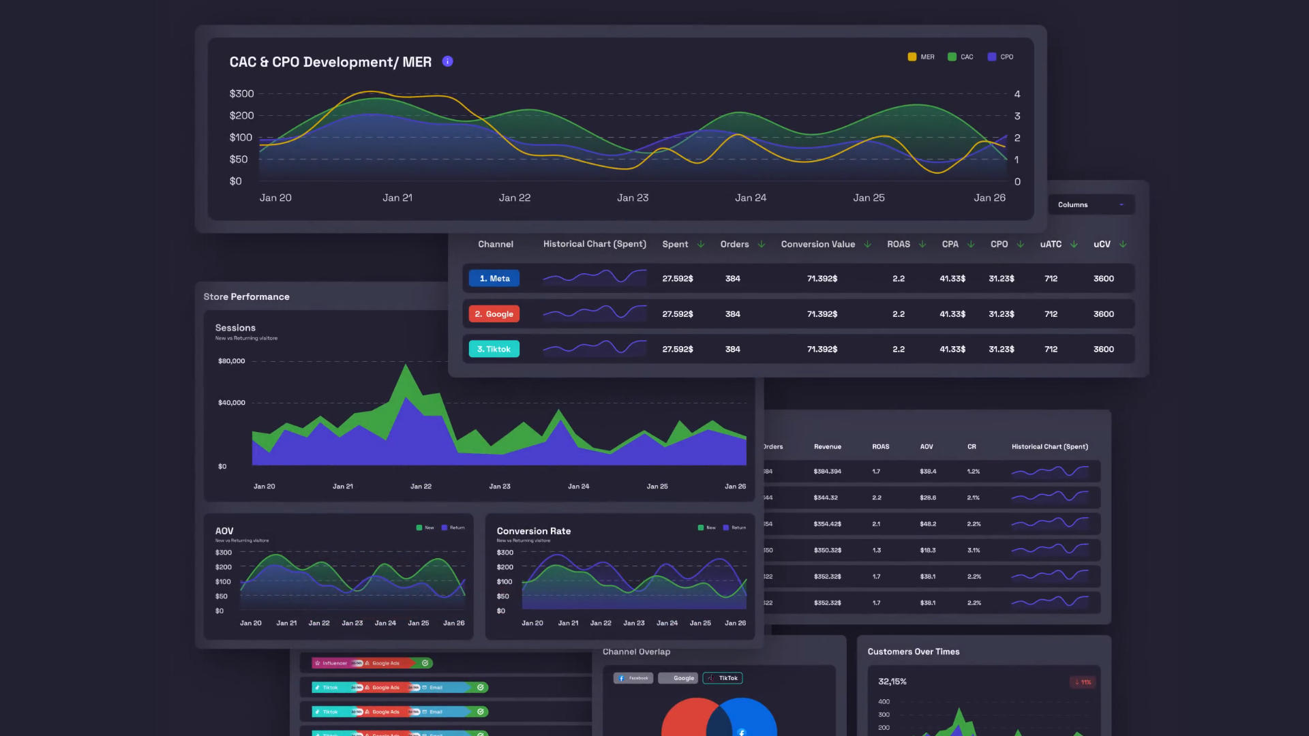1309x736 pixels.
Task: Click the Channel Overlap heading
Action: click(x=636, y=651)
